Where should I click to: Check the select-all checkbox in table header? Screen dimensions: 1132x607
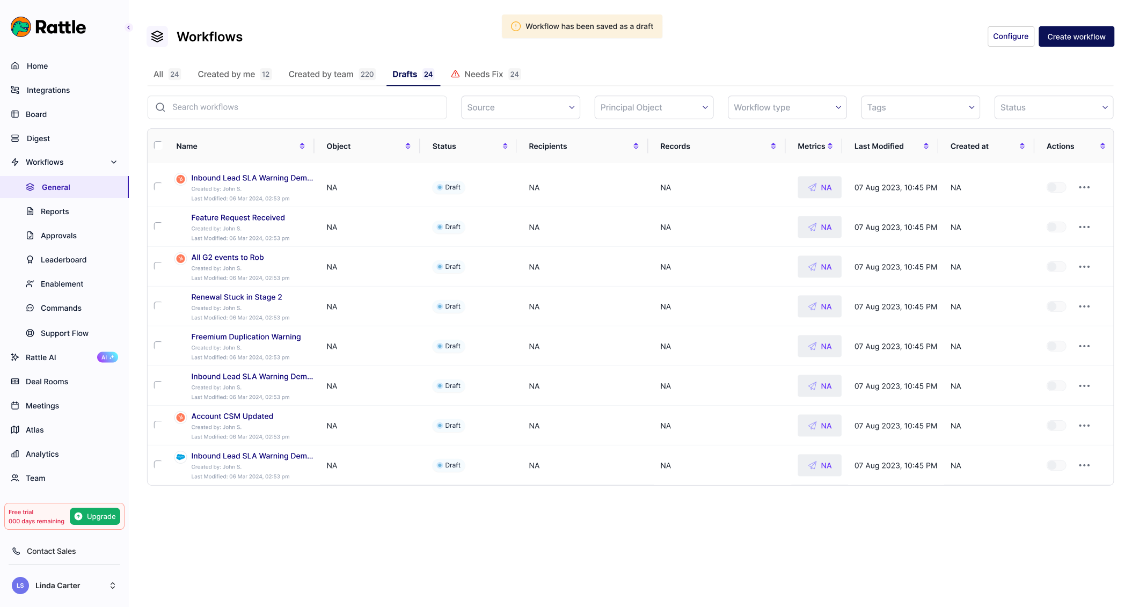coord(158,145)
